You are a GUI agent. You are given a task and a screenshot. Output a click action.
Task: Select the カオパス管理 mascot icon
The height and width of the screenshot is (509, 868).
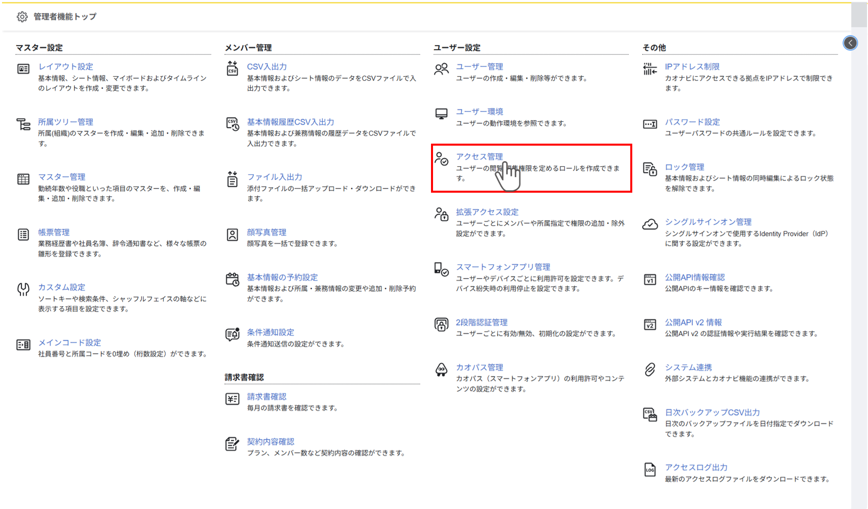[441, 369]
